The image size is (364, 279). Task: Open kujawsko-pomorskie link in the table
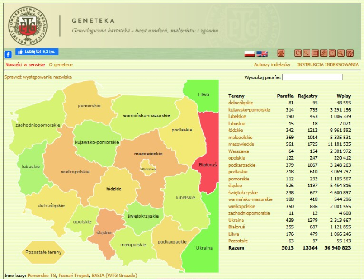click(249, 109)
